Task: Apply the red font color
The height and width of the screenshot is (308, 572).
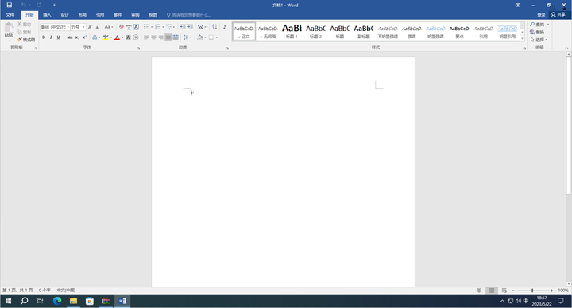Action: coord(117,37)
